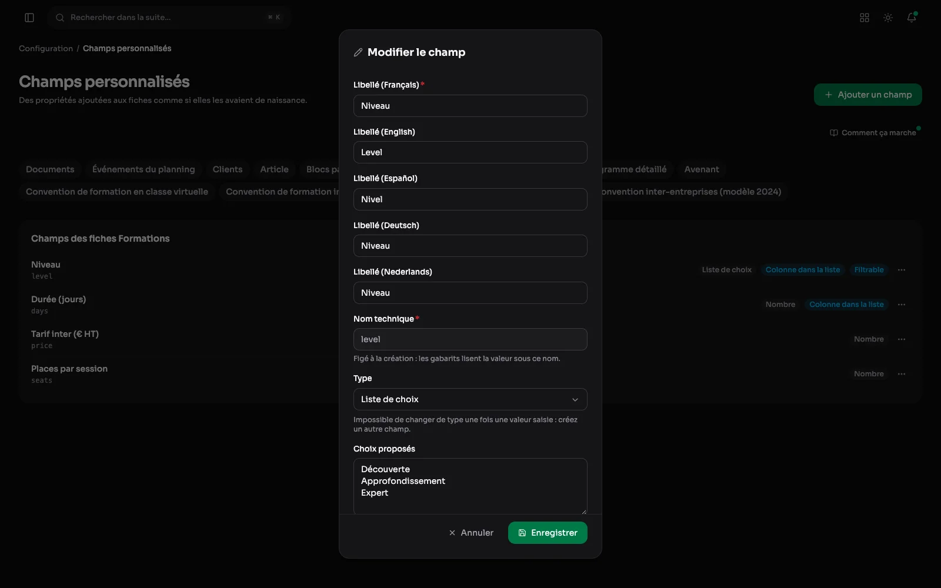Edit the Libellé (Français) field

[x=470, y=106]
